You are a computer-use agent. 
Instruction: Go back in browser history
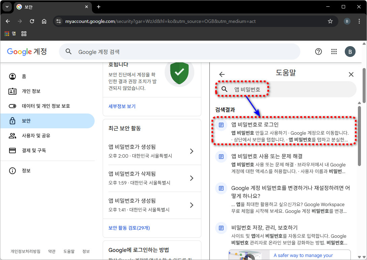point(8,21)
